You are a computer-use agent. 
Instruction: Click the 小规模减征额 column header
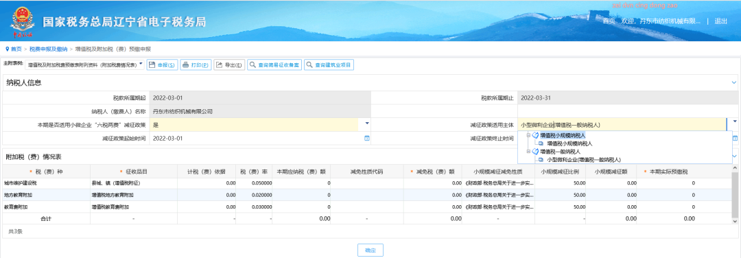pyautogui.click(x=611, y=172)
